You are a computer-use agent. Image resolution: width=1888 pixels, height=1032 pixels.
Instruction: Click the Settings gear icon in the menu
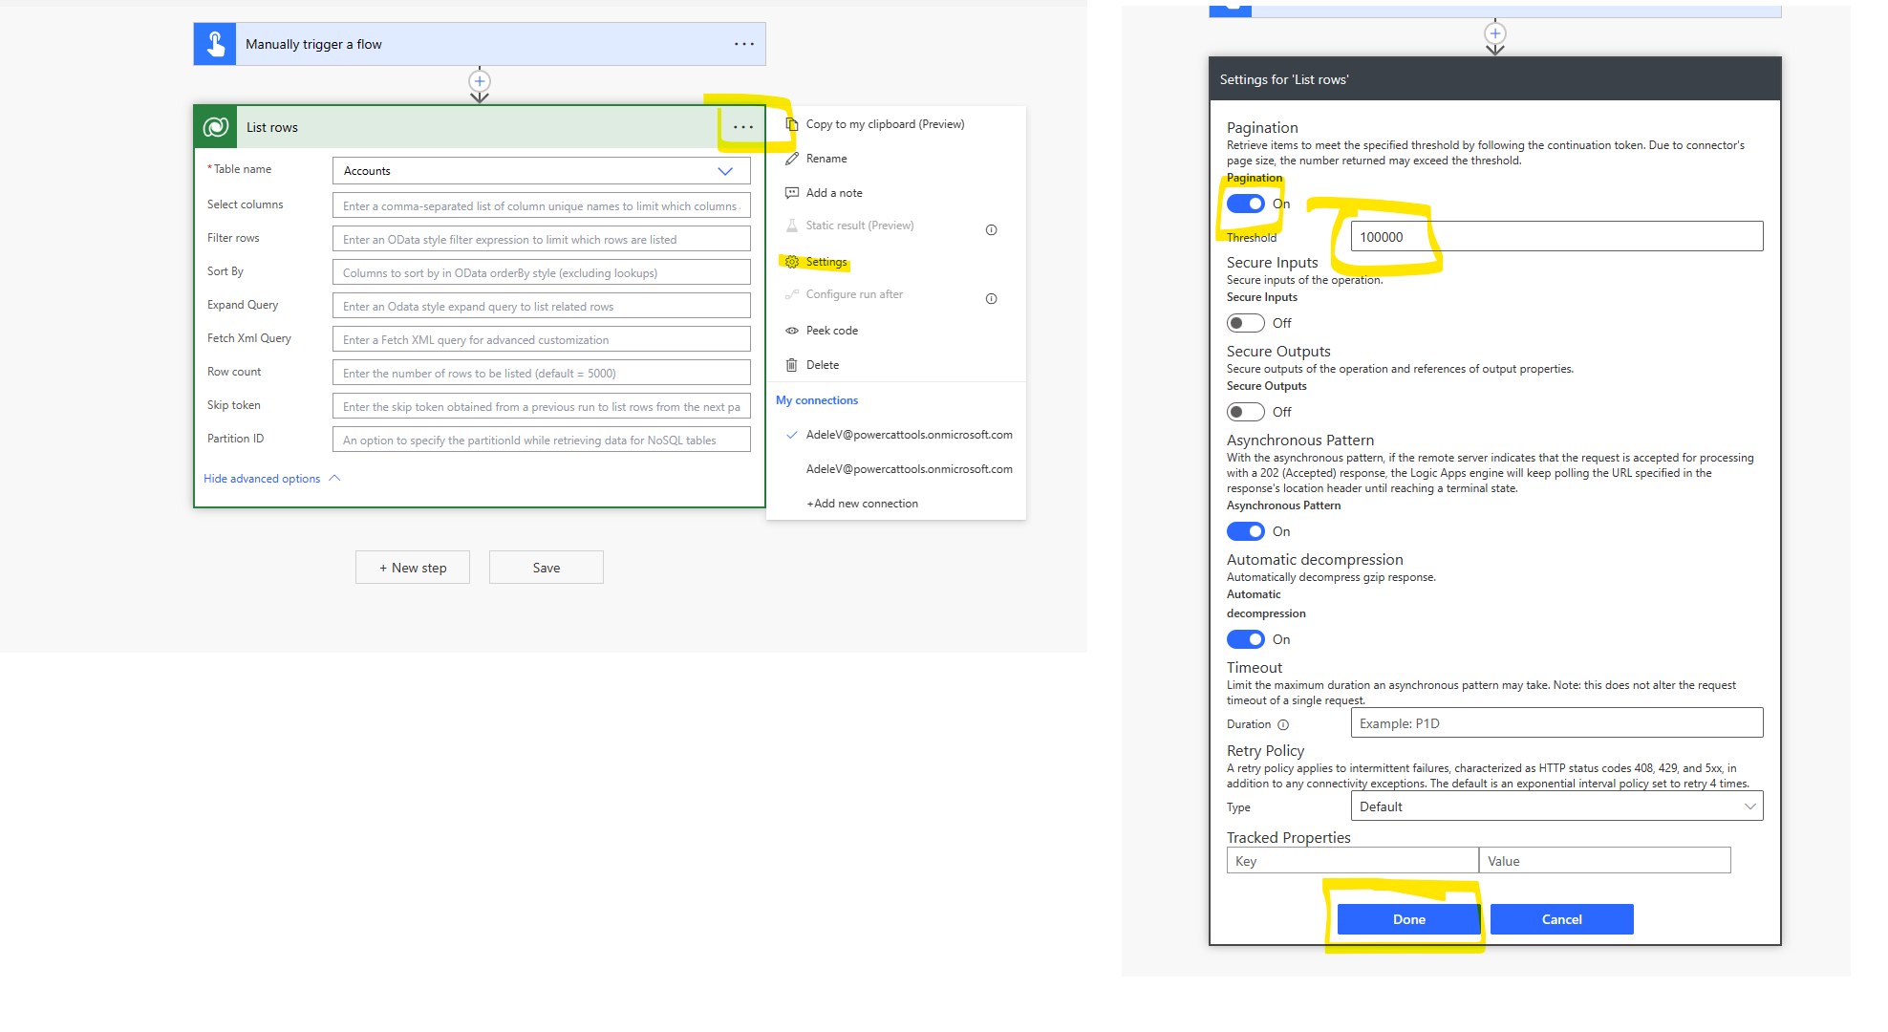coord(791,261)
